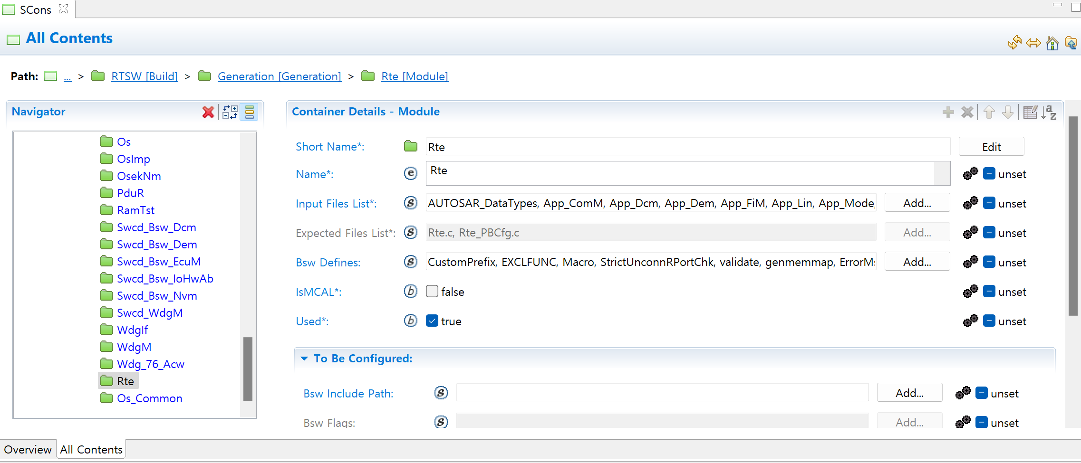Toggle the stacked list view icon in Navigator

click(x=249, y=112)
